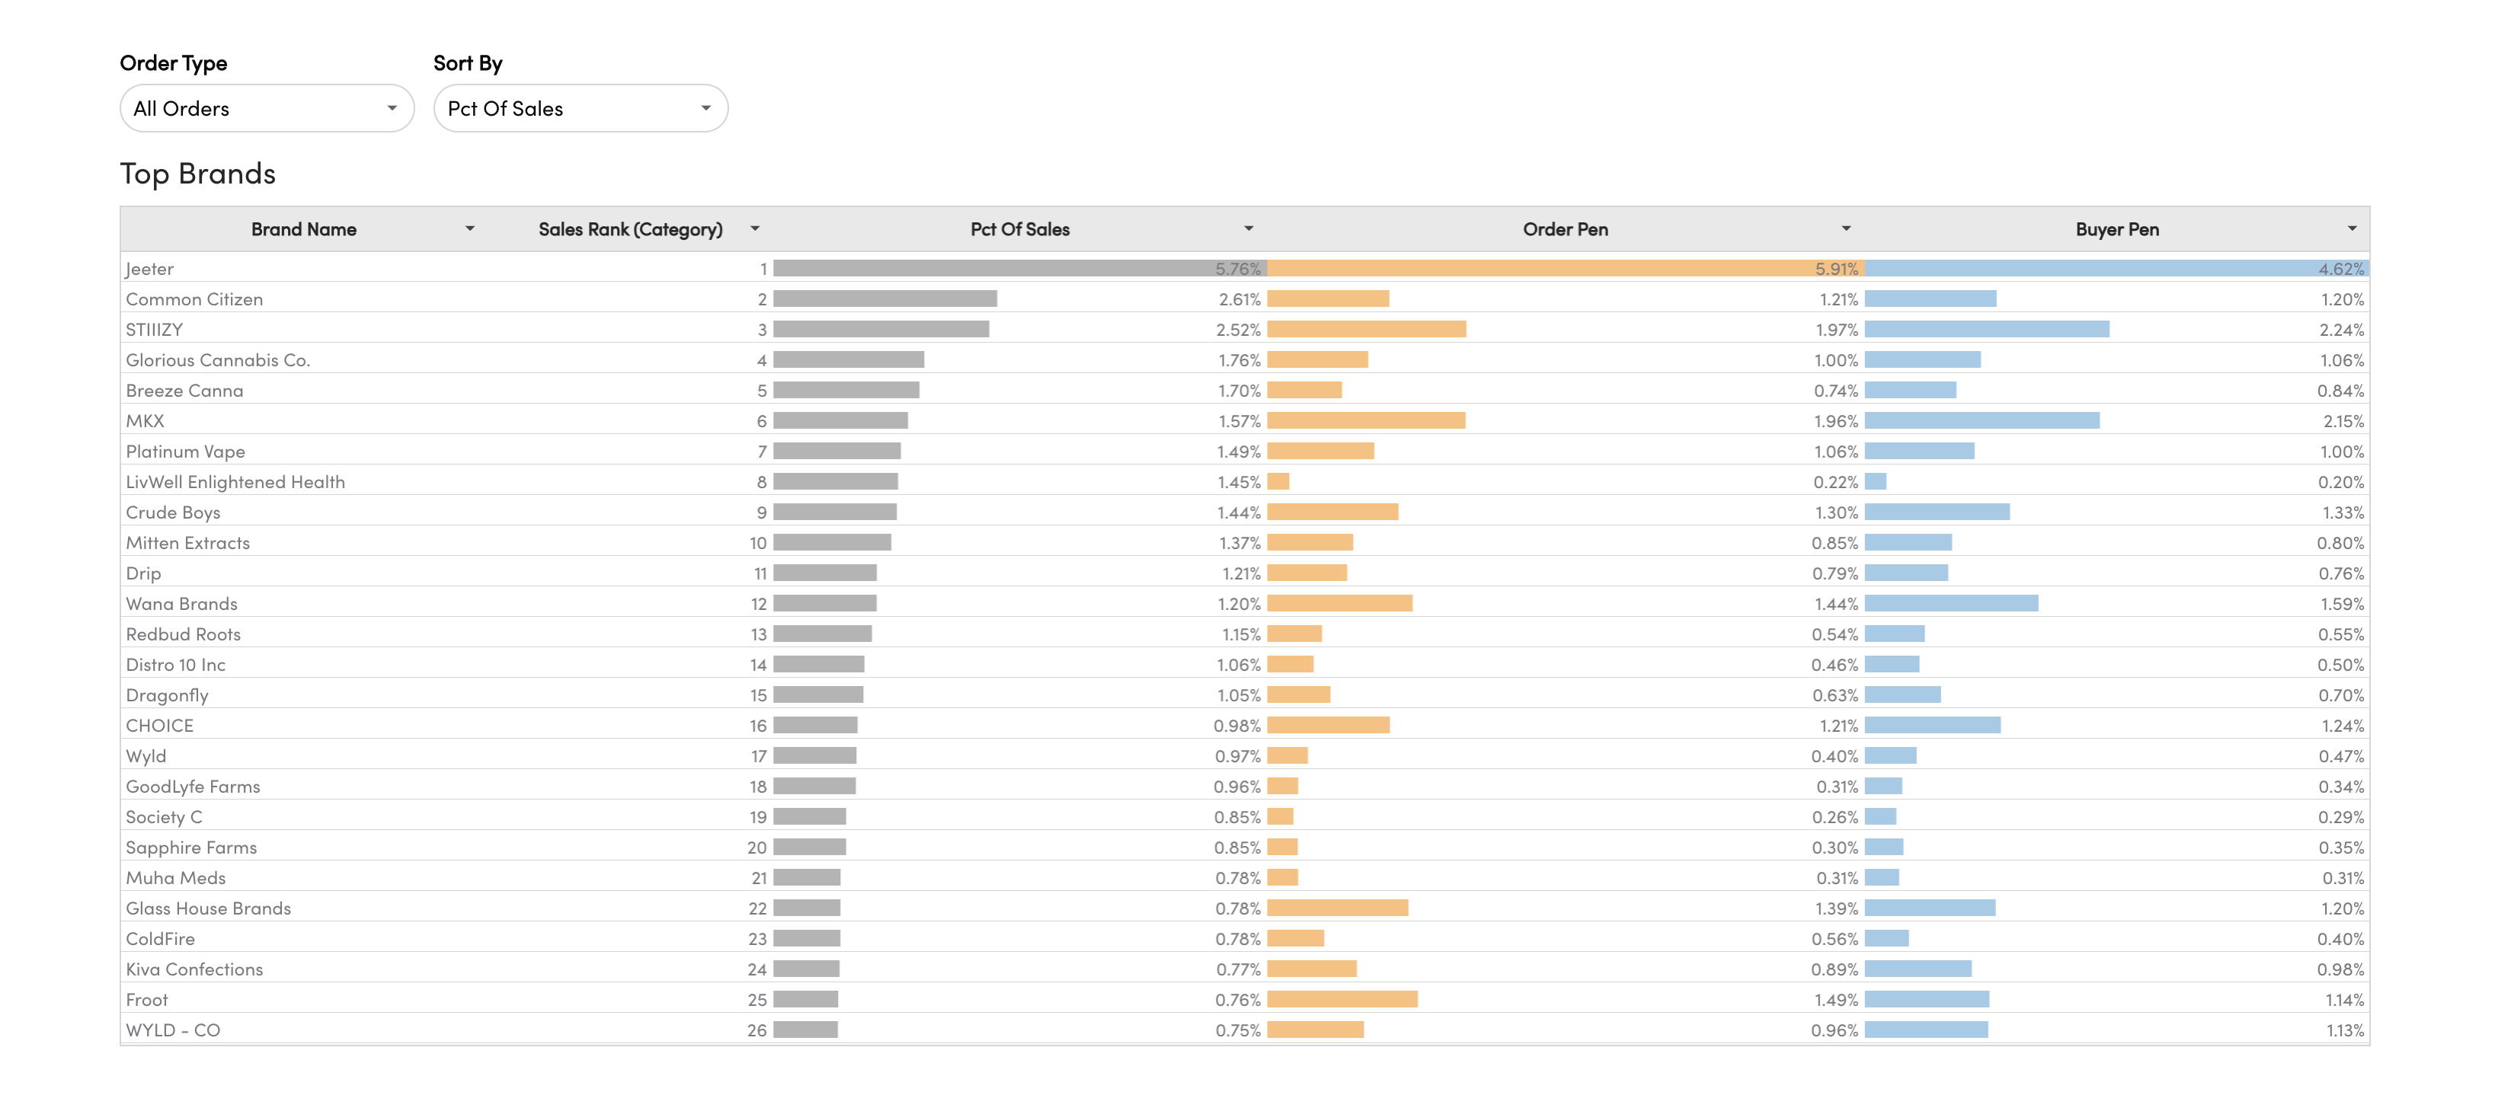
Task: Select the Platinum Vape brand name
Action: click(185, 451)
